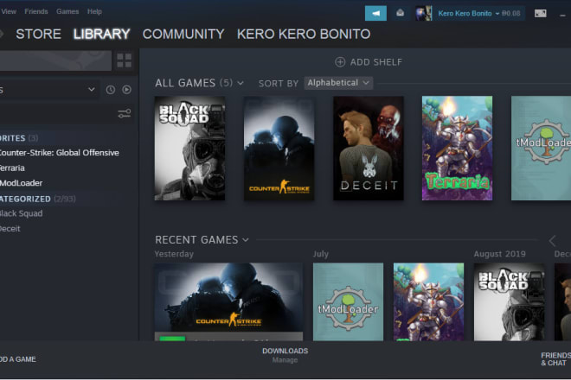Viewport: 571px width, 380px height.
Task: Open the envelope notifications icon
Action: point(400,13)
